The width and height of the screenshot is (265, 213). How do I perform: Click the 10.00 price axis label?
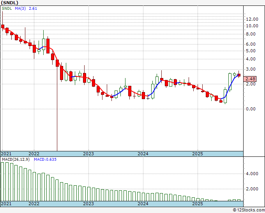pos(251,26)
